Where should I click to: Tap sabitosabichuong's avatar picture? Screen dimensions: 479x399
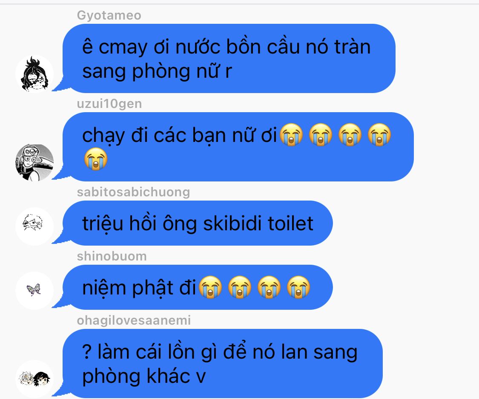pyautogui.click(x=34, y=226)
